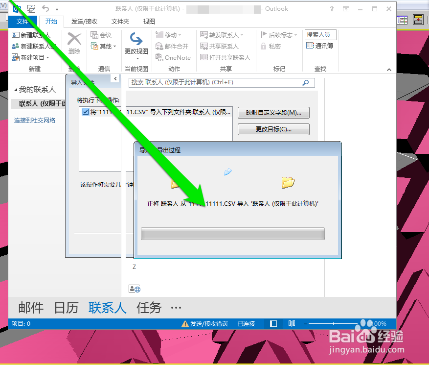Screen dimensions: 429x365
Task: Go to Calendar (日历) navigation
Action: 66,308
